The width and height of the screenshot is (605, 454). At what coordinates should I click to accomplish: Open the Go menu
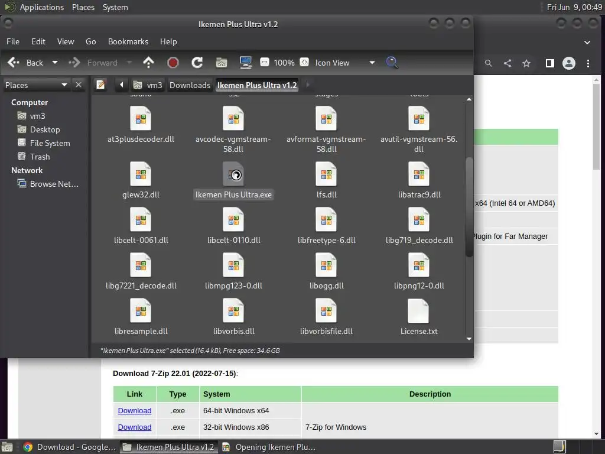90,41
